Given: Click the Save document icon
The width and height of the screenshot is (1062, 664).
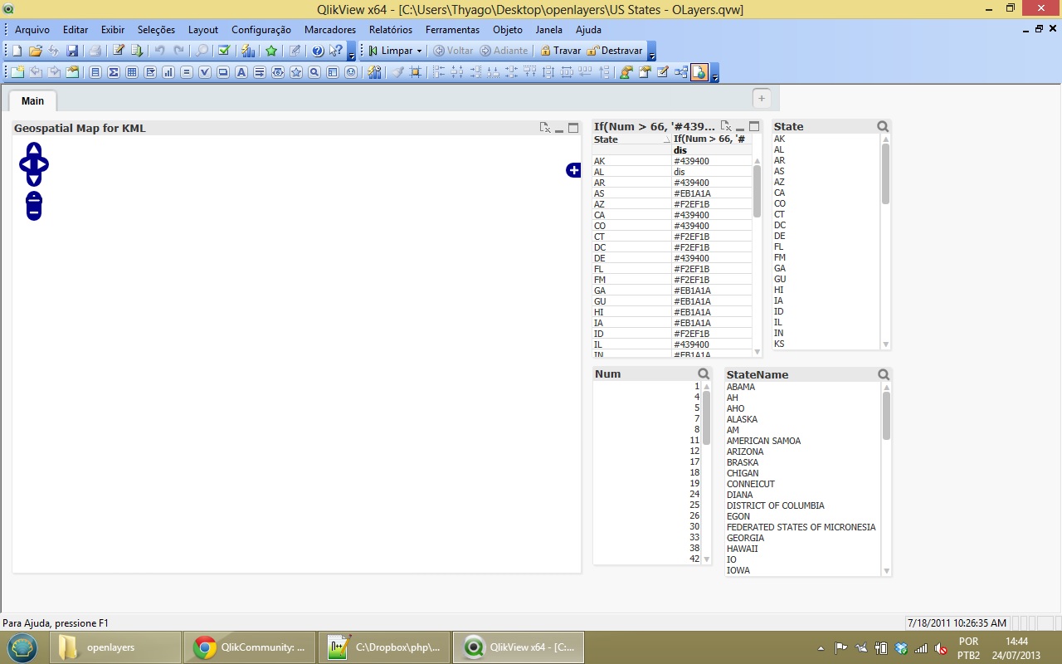Looking at the screenshot, I should point(72,51).
